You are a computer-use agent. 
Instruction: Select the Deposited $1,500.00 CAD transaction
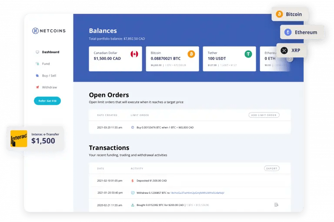tap(190, 181)
